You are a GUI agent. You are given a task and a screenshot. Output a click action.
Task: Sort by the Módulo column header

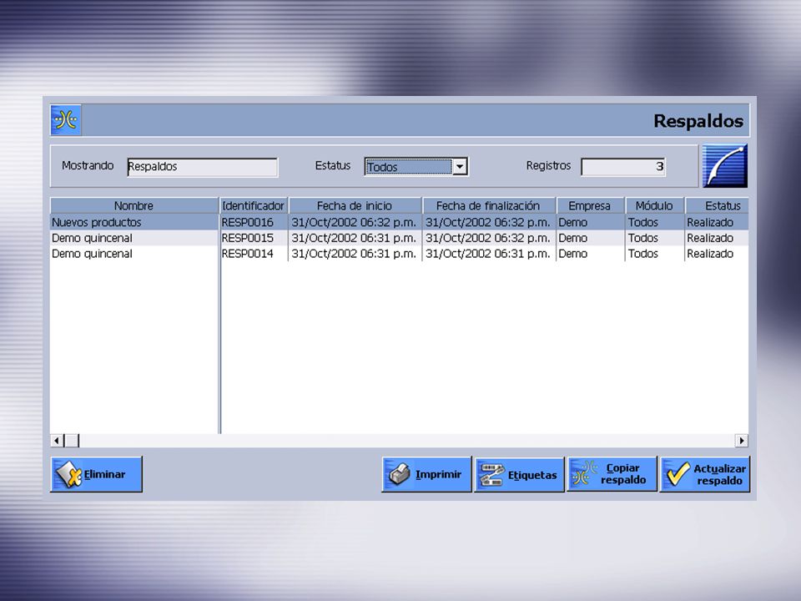point(654,205)
